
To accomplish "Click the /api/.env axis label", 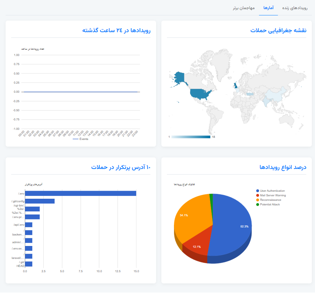I will (x=19, y=225).
